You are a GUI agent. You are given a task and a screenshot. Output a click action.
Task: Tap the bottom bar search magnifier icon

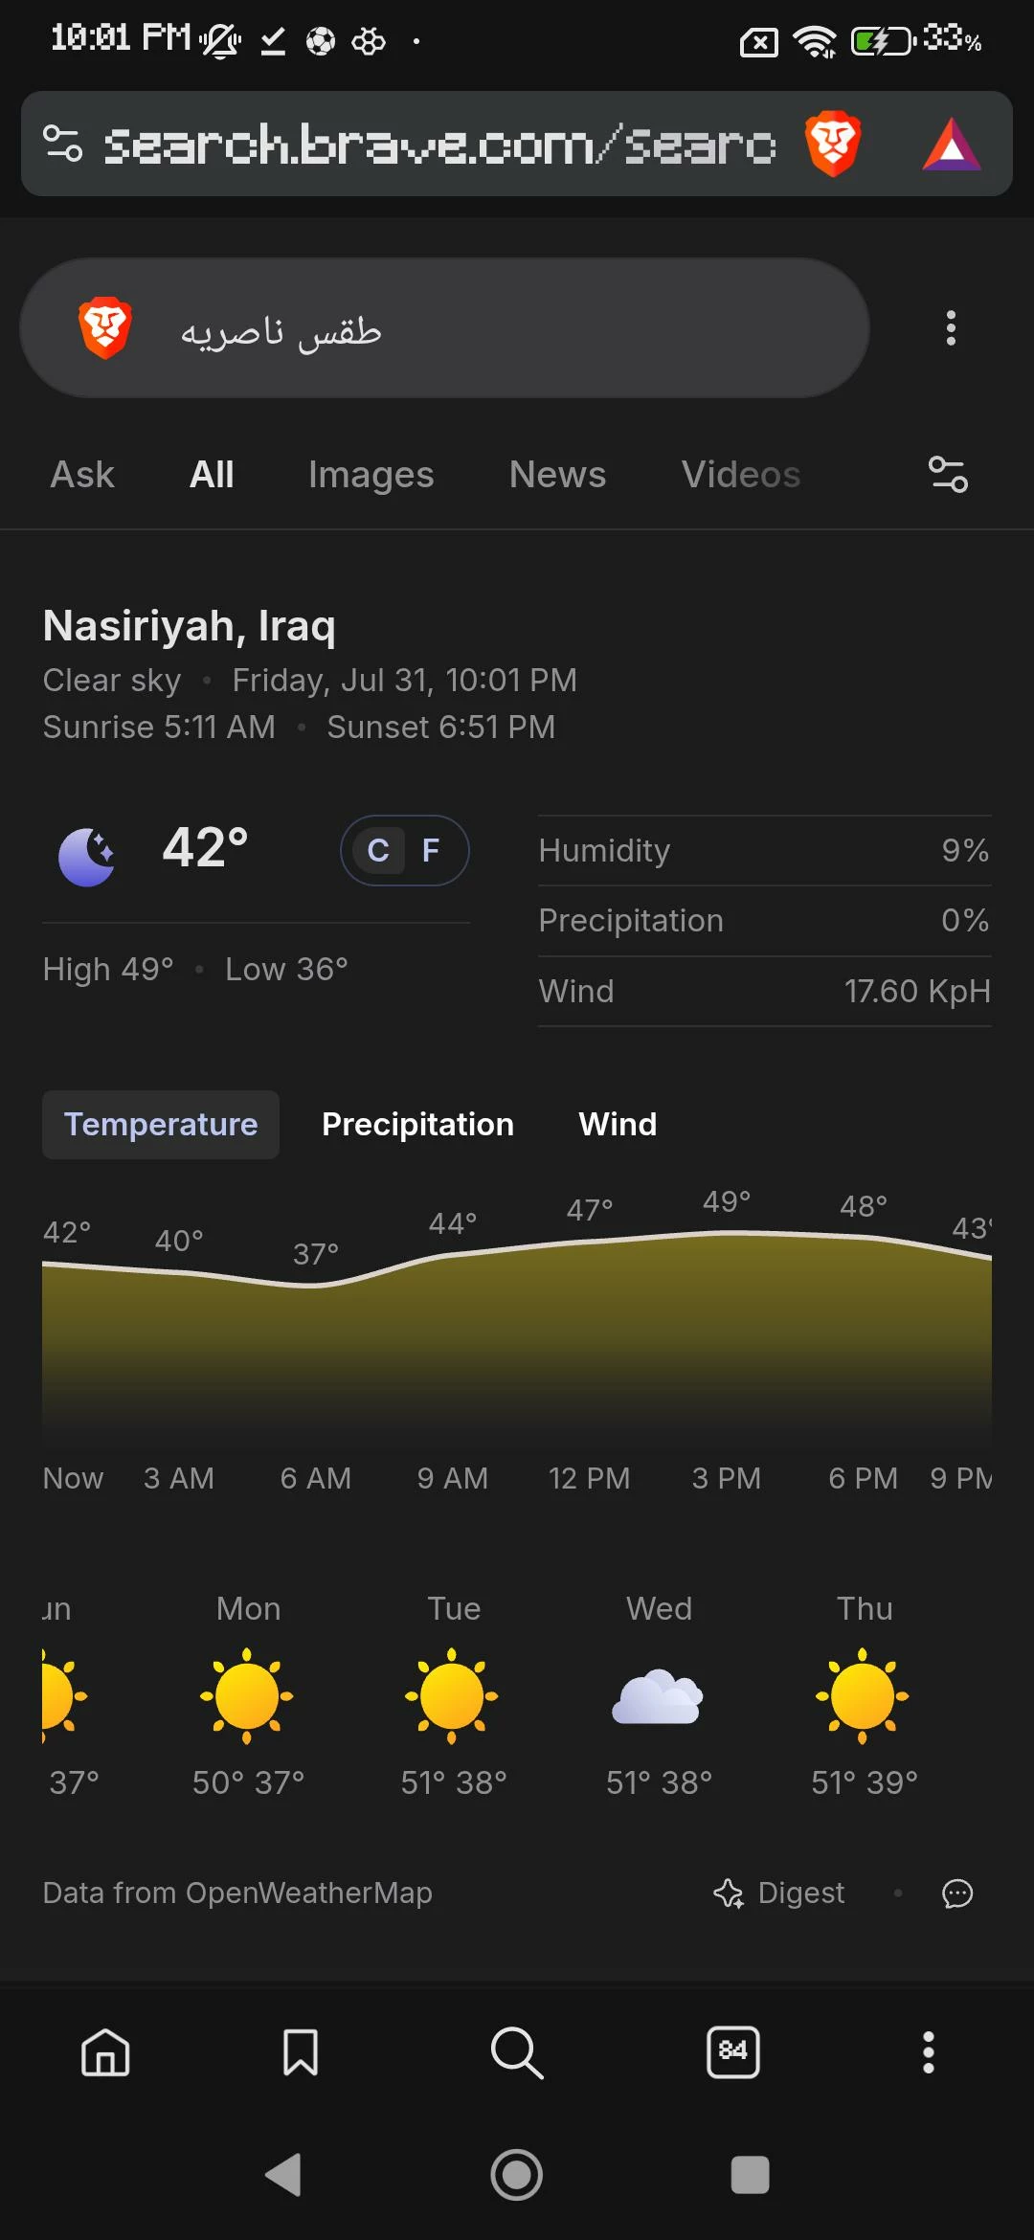(x=517, y=2052)
